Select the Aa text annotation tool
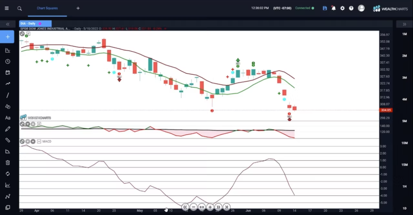Image resolution: width=413 pixels, height=215 pixels. click(x=8, y=118)
